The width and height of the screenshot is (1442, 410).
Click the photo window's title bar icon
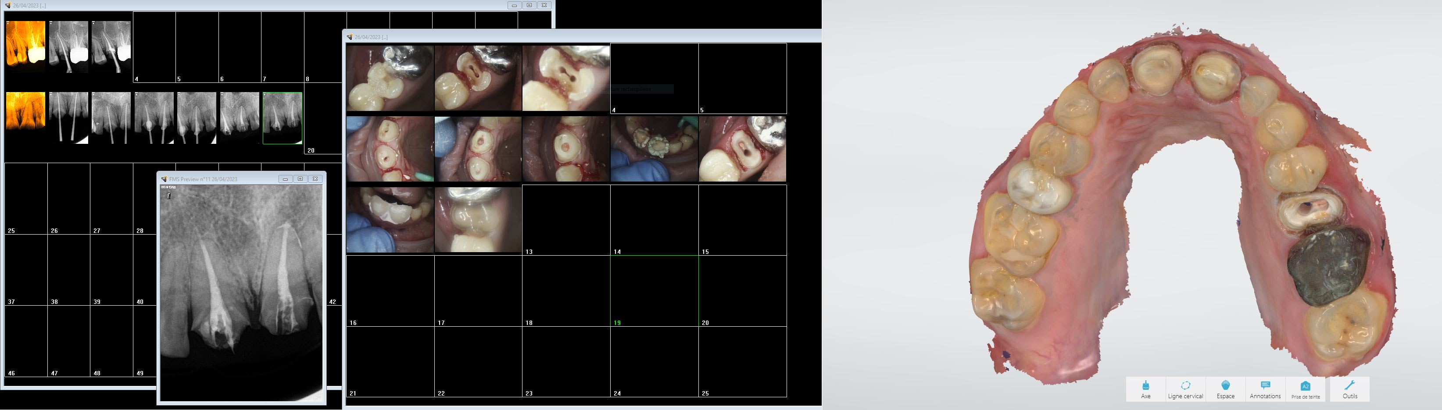350,37
